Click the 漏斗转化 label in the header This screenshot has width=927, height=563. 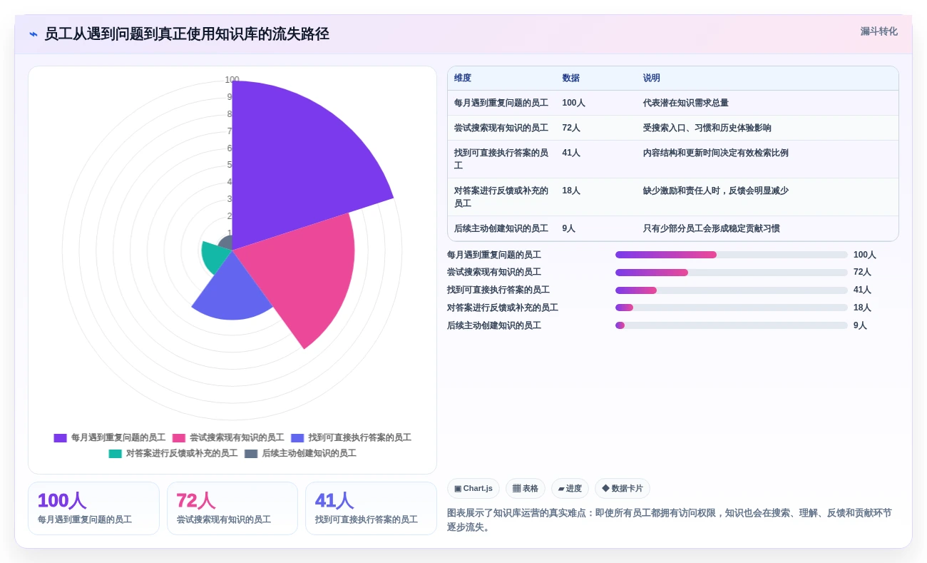(x=879, y=31)
